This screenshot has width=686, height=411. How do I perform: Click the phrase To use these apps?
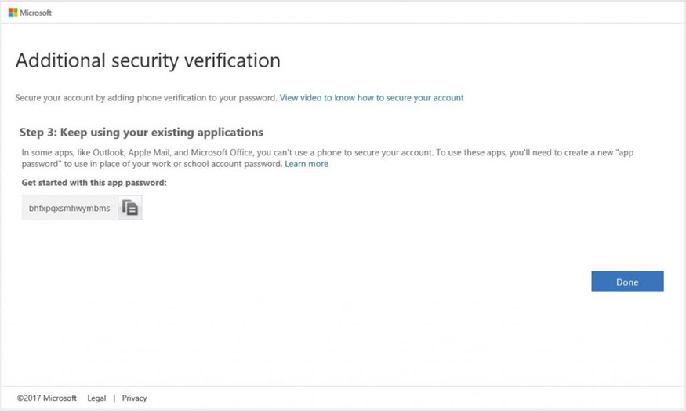coord(472,152)
